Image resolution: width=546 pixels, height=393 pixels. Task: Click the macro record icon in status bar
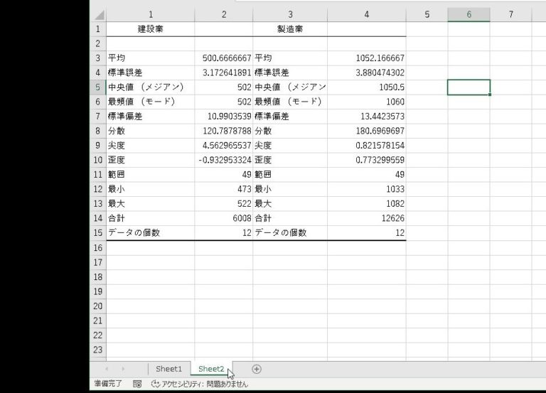[137, 384]
